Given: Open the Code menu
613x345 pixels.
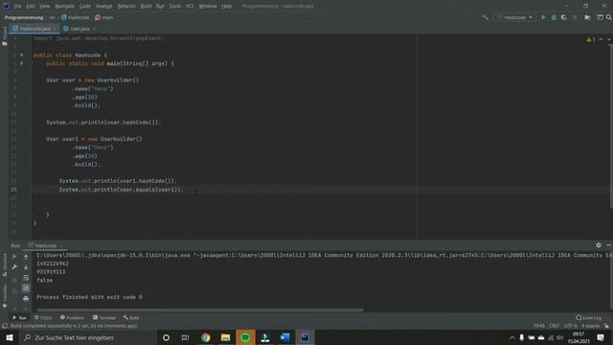Looking at the screenshot, I should [85, 7].
